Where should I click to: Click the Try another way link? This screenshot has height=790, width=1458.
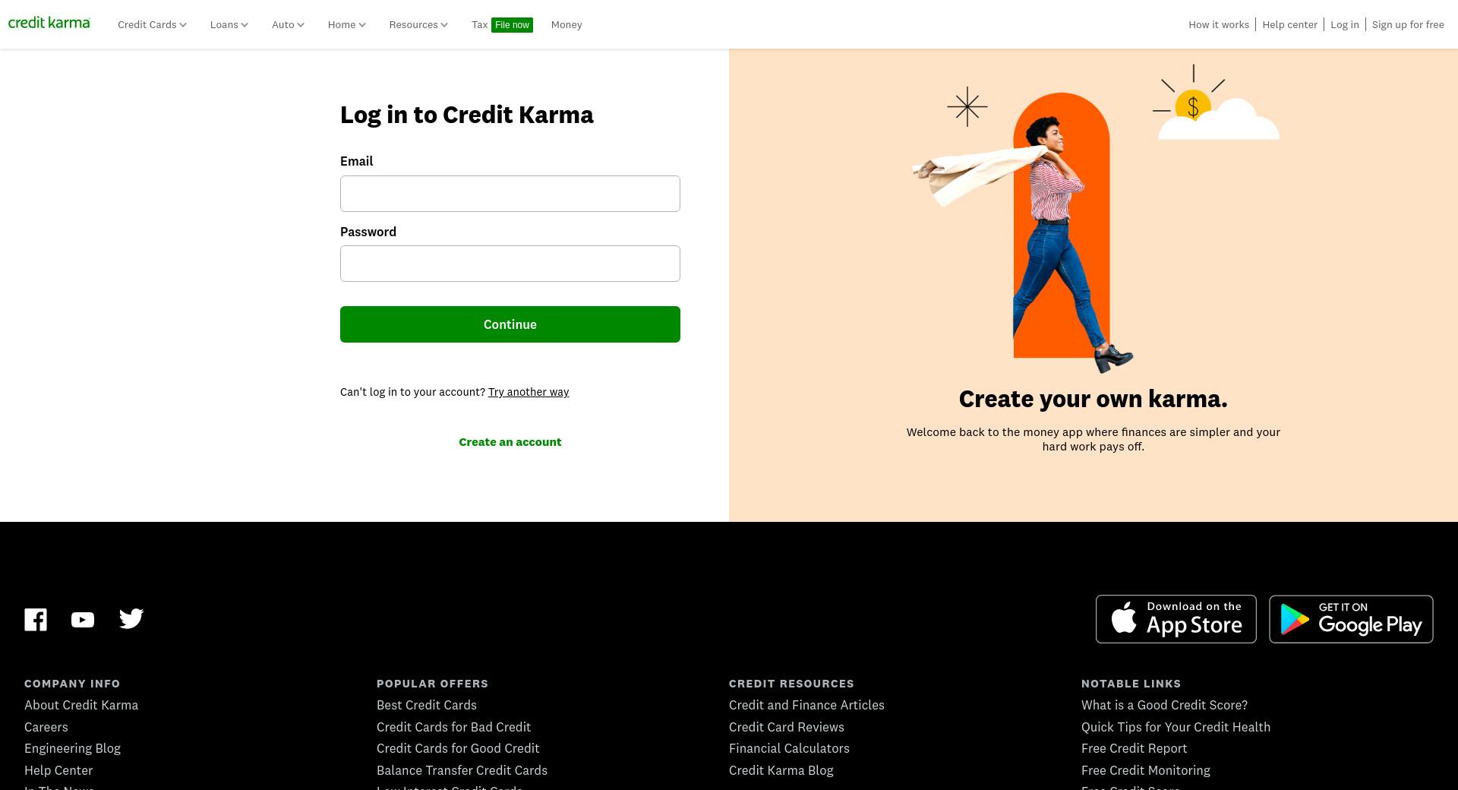tap(529, 392)
